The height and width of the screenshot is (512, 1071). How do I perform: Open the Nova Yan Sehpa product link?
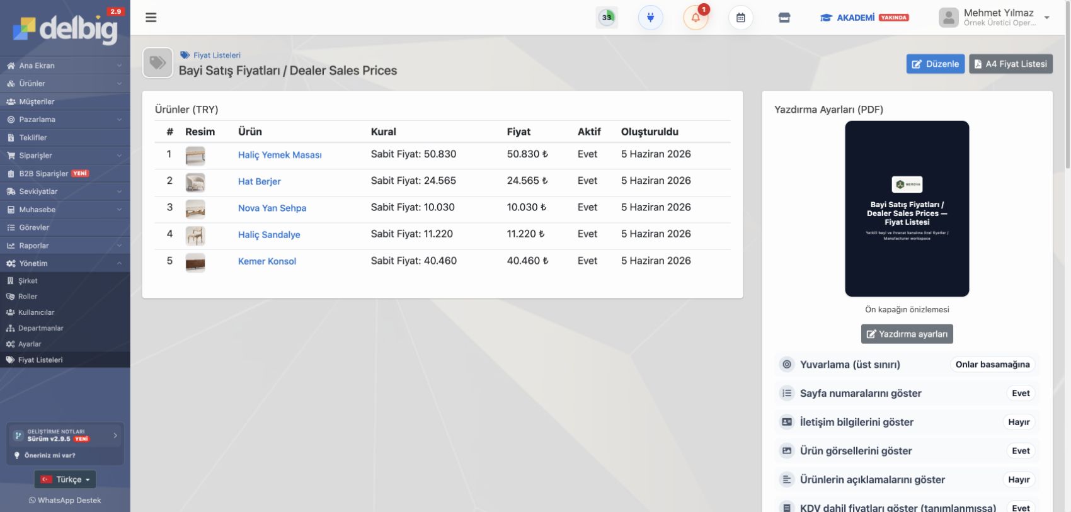coord(272,208)
